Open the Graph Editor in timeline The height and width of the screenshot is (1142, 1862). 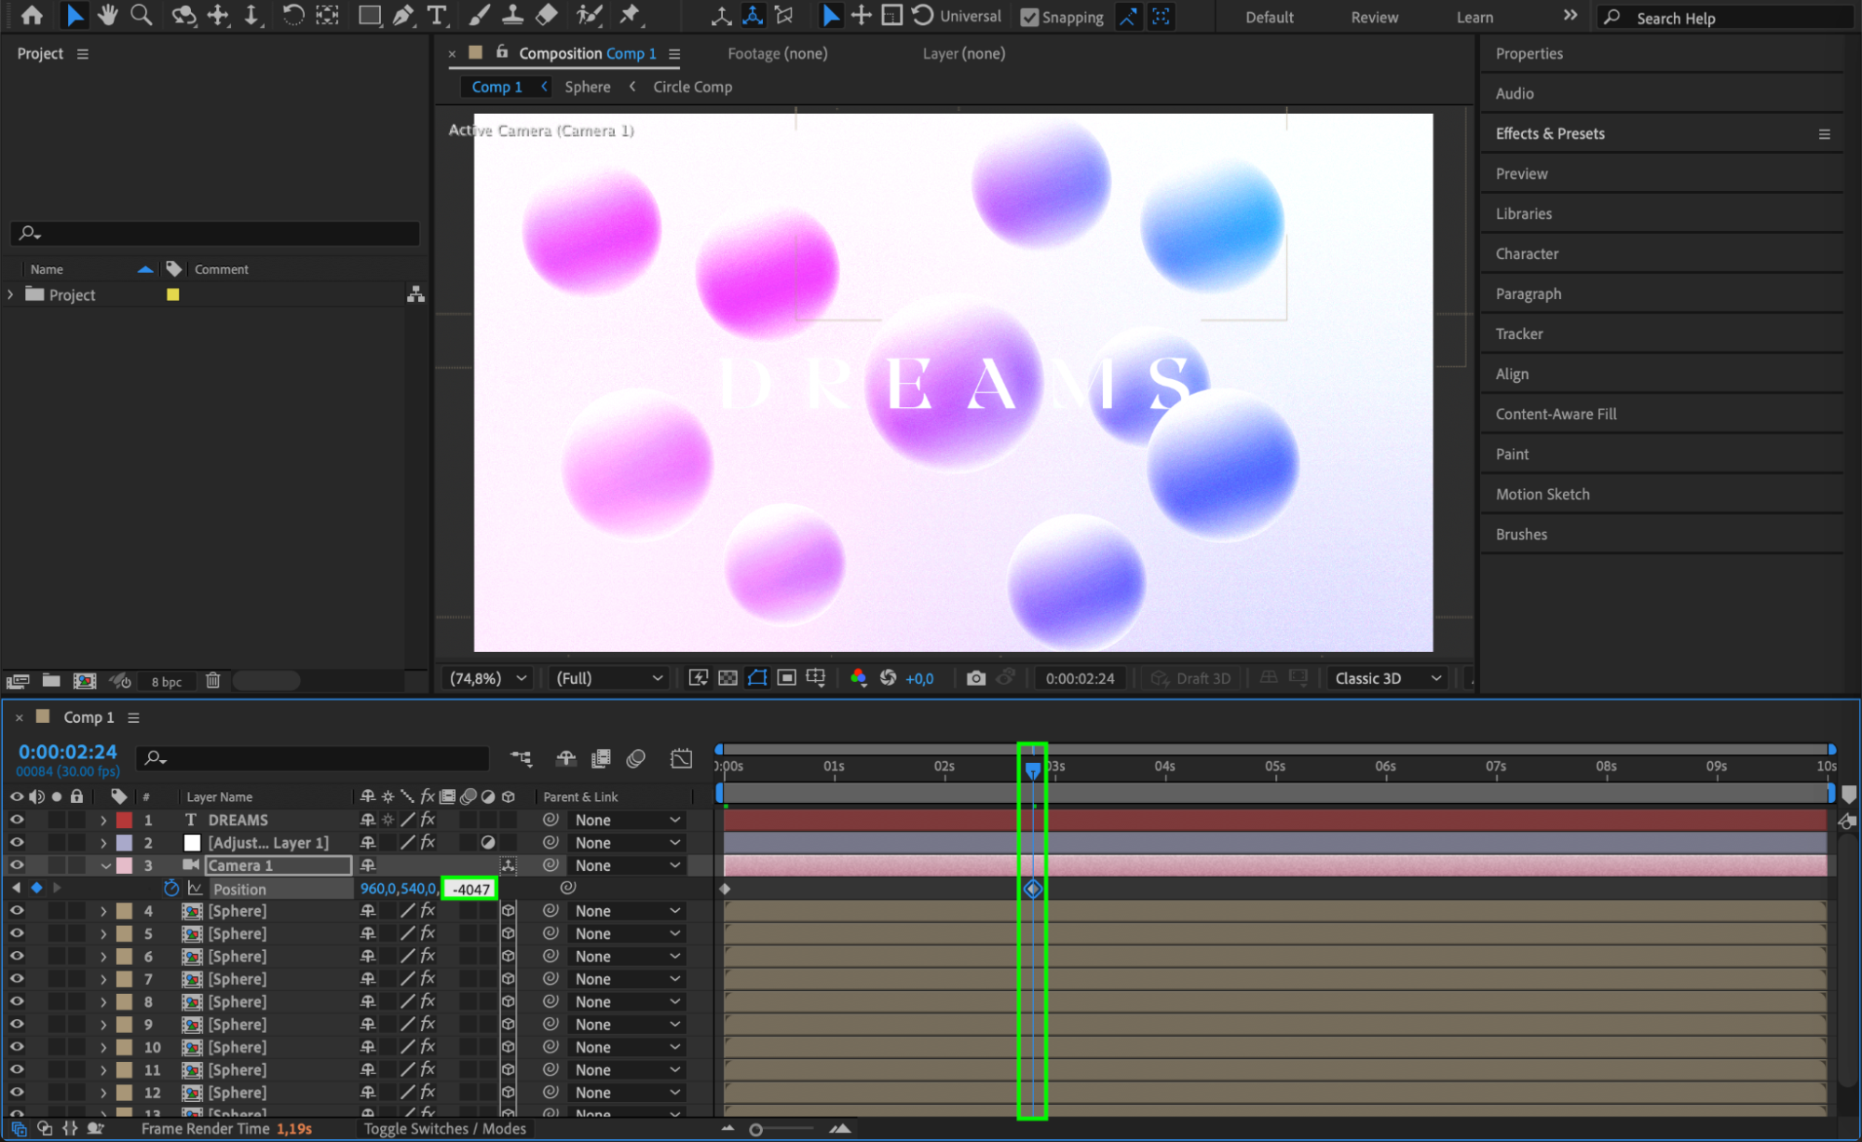681,758
